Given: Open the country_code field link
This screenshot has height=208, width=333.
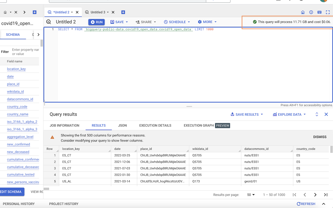Looking at the screenshot, I should pos(17,107).
